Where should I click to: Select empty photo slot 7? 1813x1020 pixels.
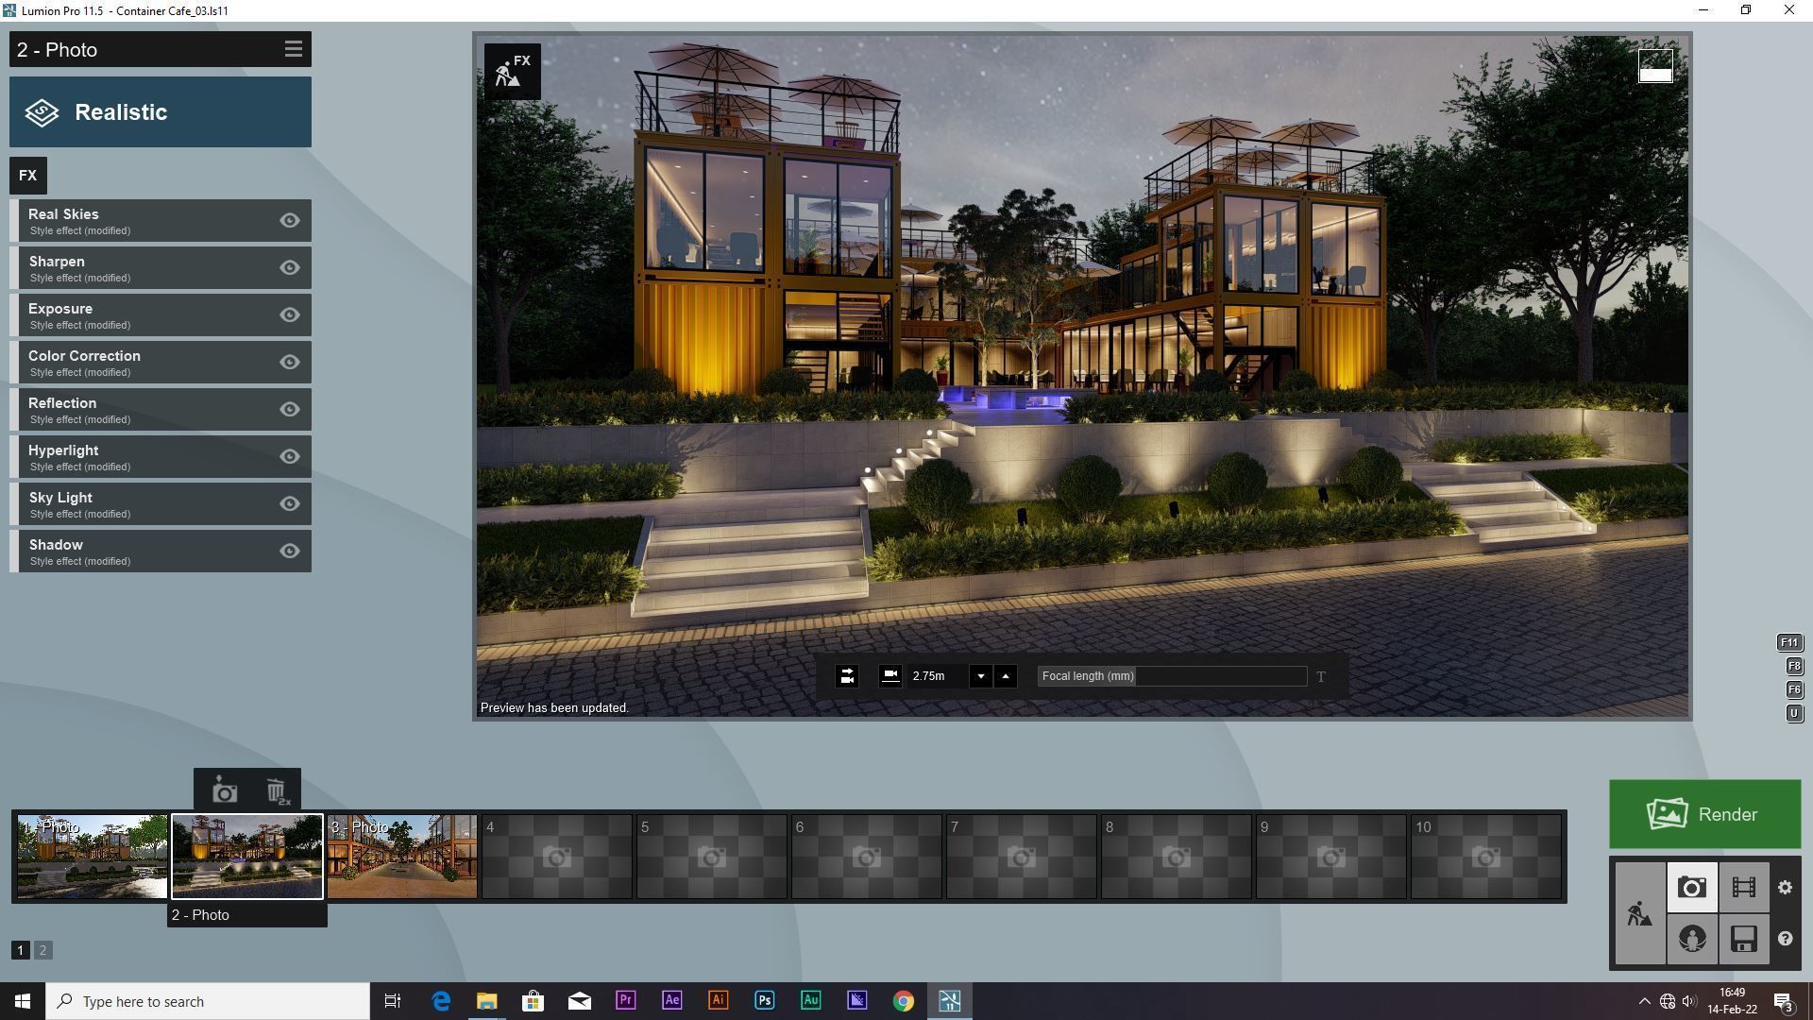pos(1021,857)
